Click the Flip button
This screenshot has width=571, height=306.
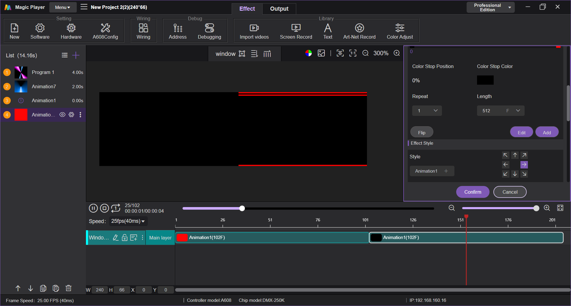pos(422,133)
